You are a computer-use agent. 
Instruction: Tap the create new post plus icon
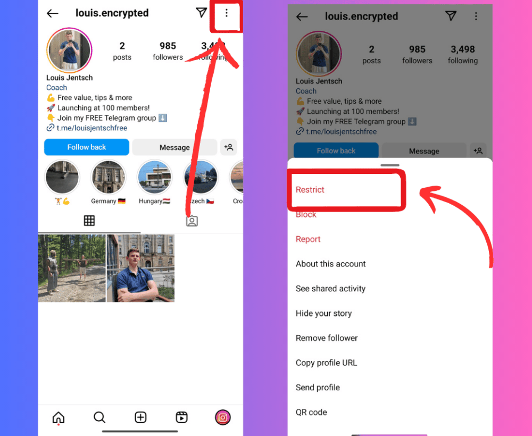click(x=140, y=417)
